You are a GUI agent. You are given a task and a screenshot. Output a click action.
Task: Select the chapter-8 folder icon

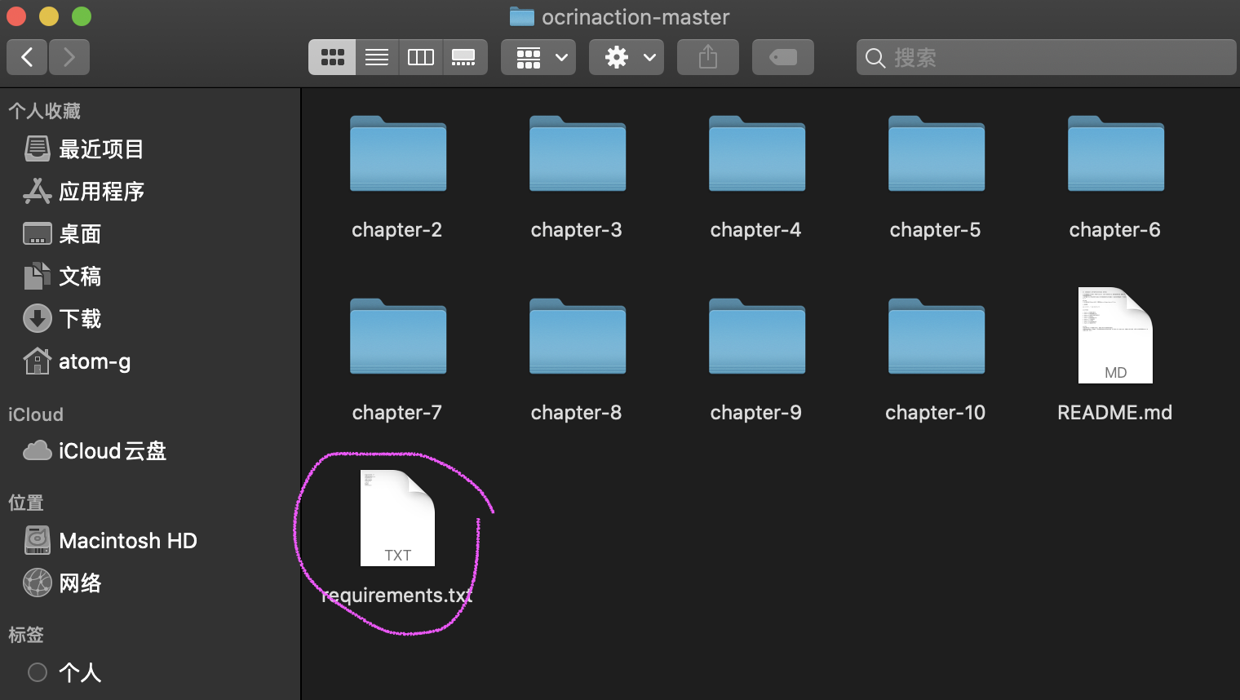click(578, 336)
